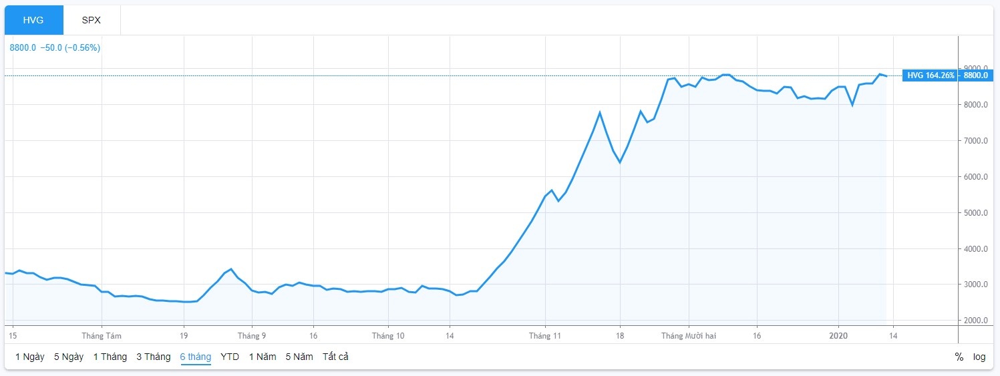Show all data with Tất cả
This screenshot has height=376, width=1000.
335,357
